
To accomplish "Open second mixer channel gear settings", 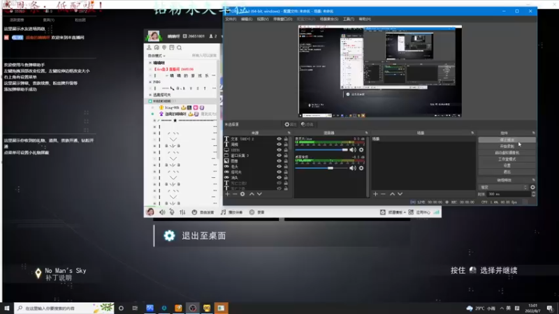I will click(361, 168).
